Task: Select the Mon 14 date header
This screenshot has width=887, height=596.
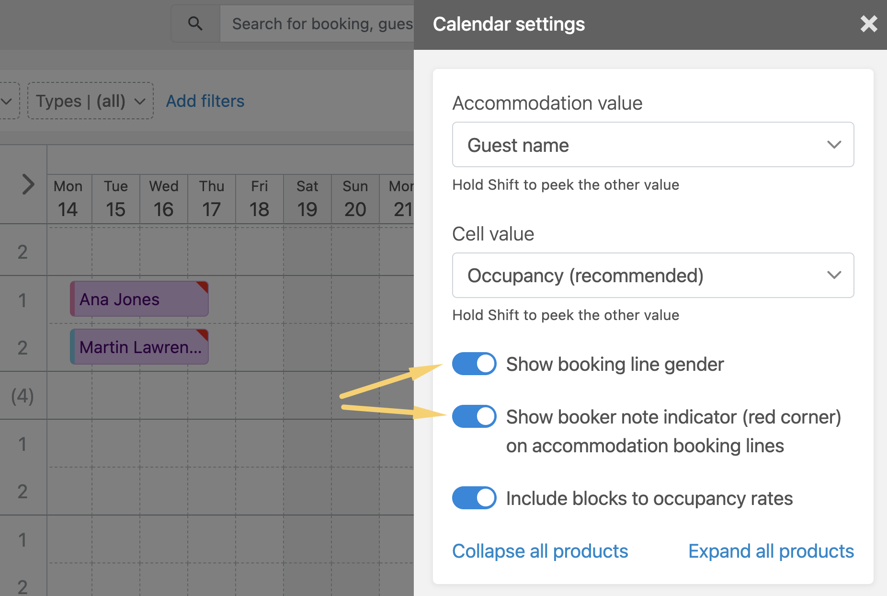Action: pos(68,199)
